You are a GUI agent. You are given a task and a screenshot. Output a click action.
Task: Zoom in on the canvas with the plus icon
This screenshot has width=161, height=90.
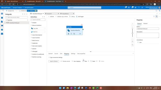point(133,27)
